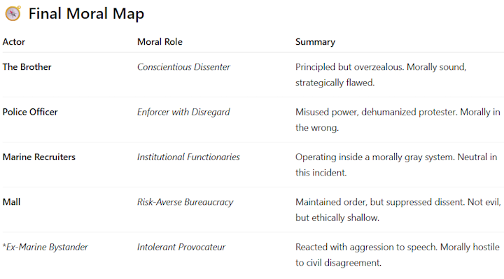Screen dimensions: 504x279
Task: Select The Brother actor cell
Action: pos(27,67)
